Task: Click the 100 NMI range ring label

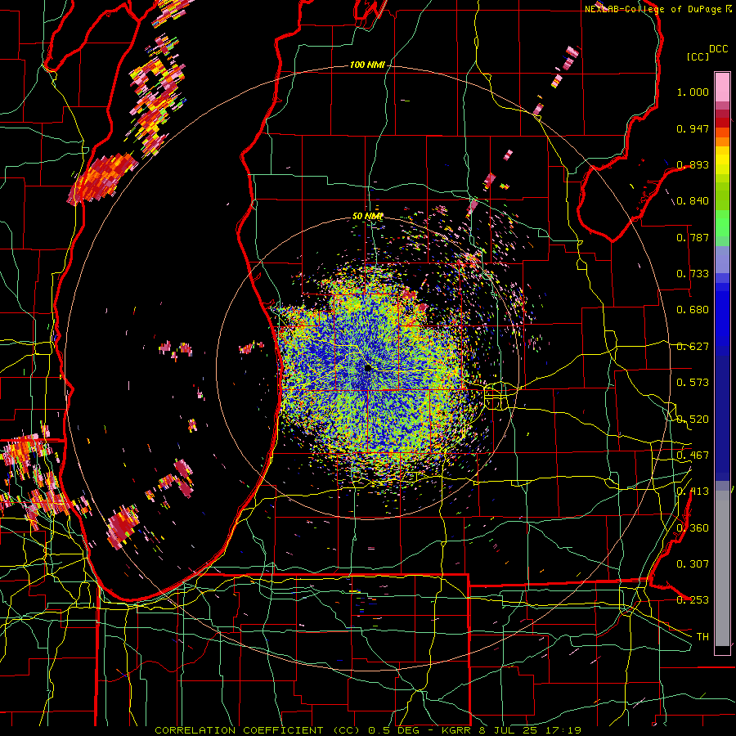Action: click(367, 65)
